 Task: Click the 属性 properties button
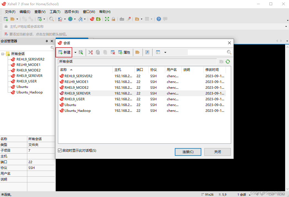pos(124,52)
